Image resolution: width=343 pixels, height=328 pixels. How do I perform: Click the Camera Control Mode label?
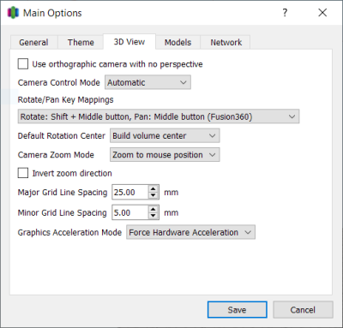(59, 82)
